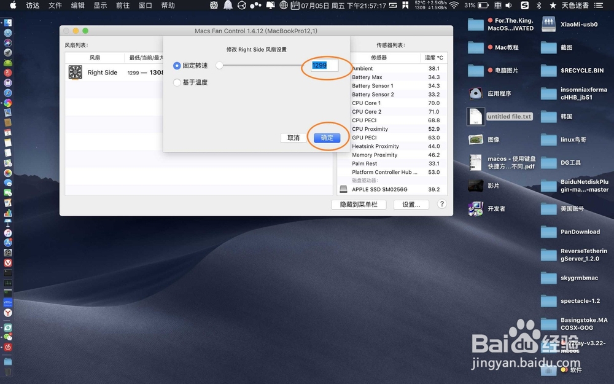Click the Sogou S icon in menu bar
This screenshot has width=614, height=384.
525,6
